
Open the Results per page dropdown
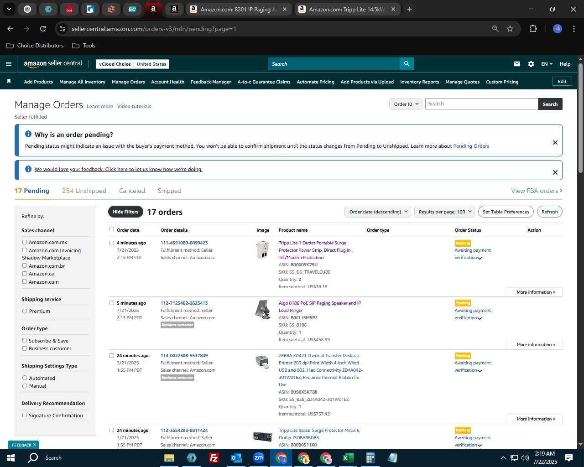pos(444,212)
